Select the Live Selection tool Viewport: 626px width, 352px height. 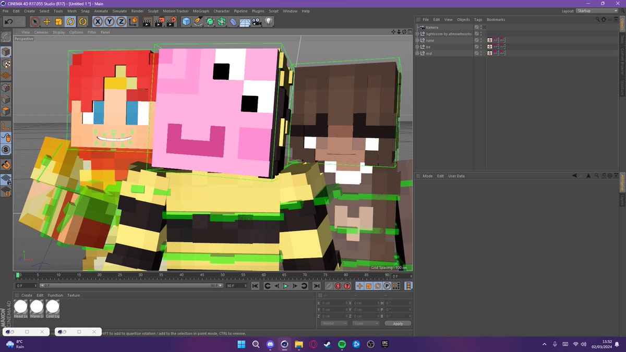(35, 21)
